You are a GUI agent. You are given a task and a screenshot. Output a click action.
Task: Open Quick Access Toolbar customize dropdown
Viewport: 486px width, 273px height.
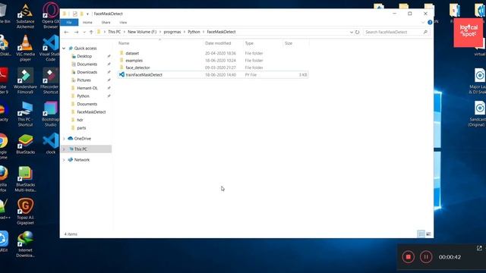click(x=87, y=14)
